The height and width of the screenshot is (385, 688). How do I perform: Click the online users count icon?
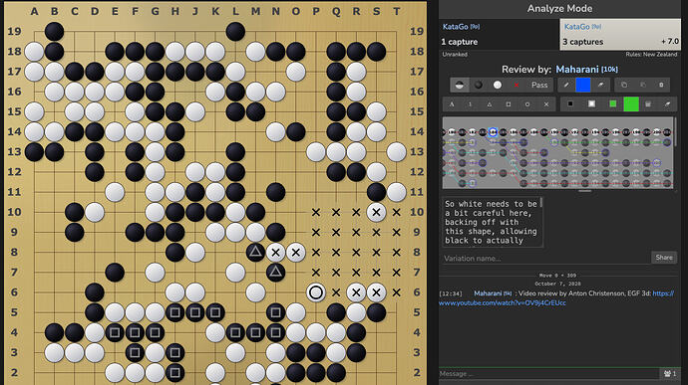pyautogui.click(x=670, y=374)
